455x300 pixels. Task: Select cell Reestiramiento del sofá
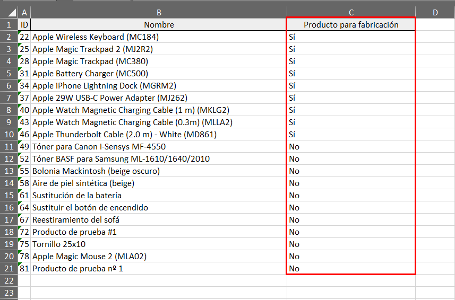(159, 219)
